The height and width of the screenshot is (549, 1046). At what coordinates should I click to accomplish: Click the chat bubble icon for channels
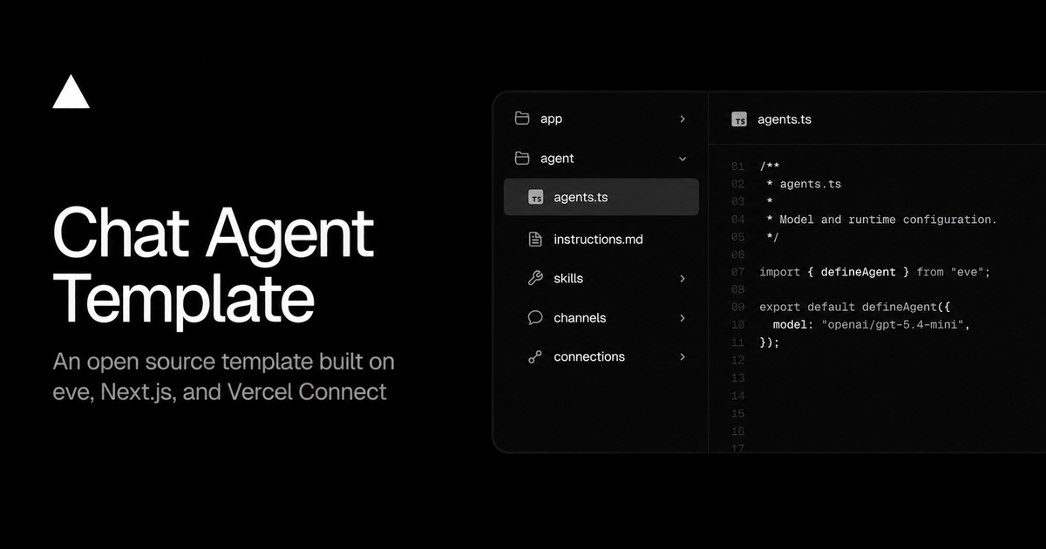[536, 318]
